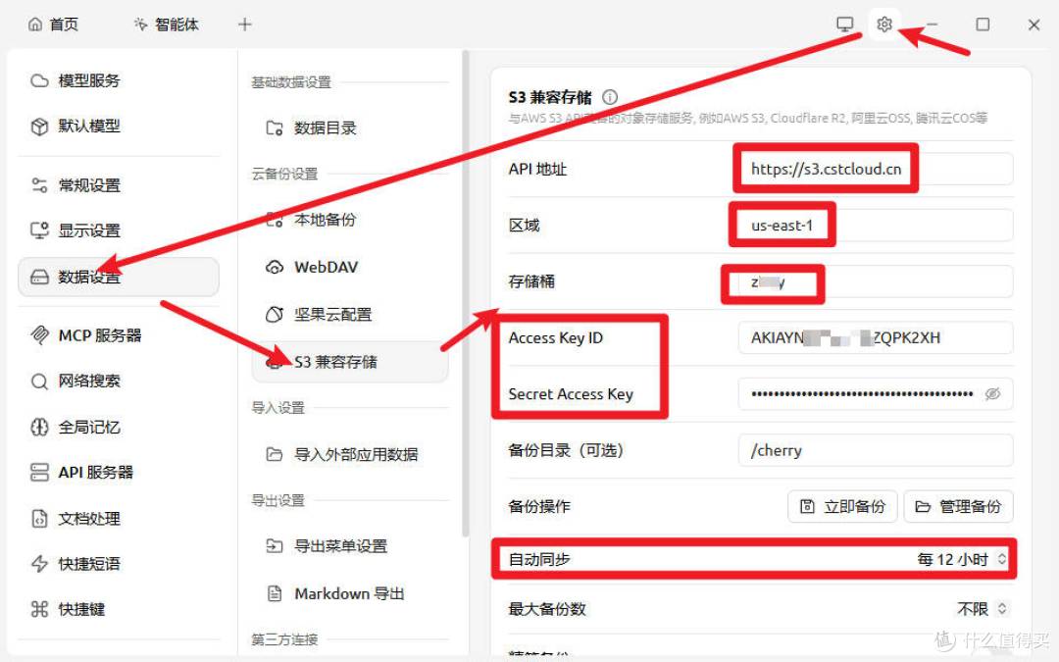Click the MCP 服务器 icon

(x=39, y=335)
